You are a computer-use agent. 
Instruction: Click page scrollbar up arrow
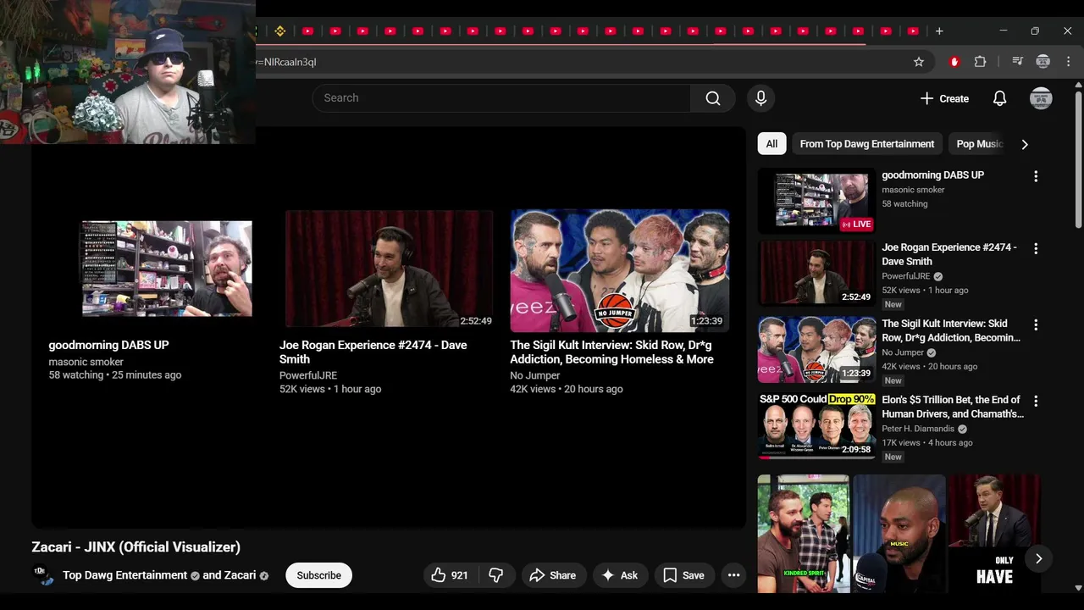tap(1078, 85)
